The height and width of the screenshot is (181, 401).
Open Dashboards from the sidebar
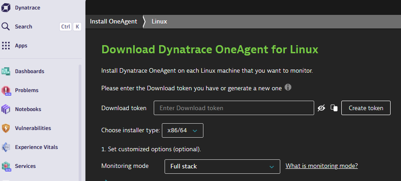6,71
